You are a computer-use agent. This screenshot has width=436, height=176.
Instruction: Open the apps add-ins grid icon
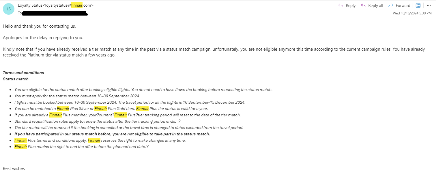point(418,5)
